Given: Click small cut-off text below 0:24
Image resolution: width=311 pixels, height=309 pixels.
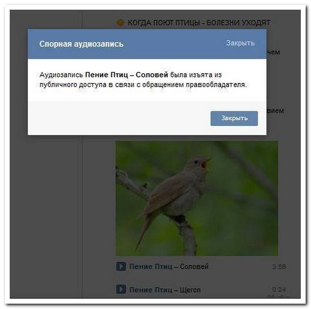Looking at the screenshot, I should (x=278, y=297).
